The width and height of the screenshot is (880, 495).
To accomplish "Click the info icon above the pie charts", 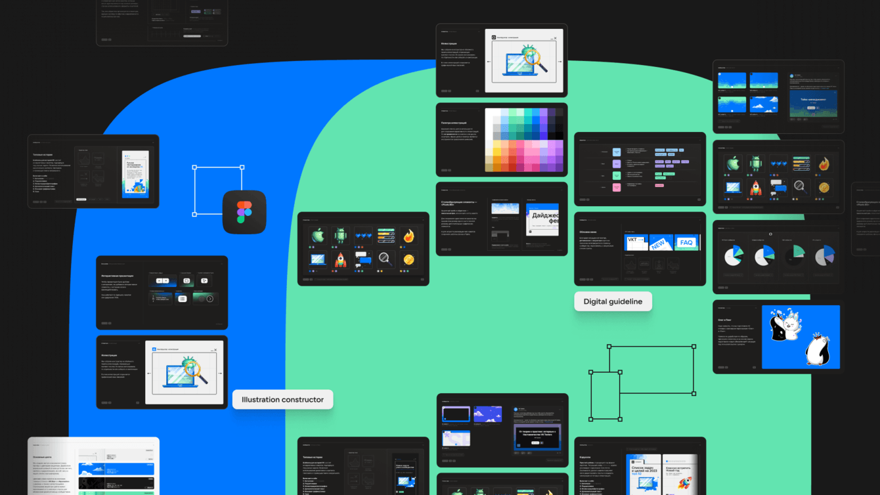I will 771,234.
